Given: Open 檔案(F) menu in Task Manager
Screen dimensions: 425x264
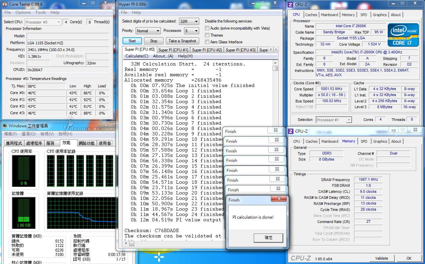Looking at the screenshot, I should [10, 134].
